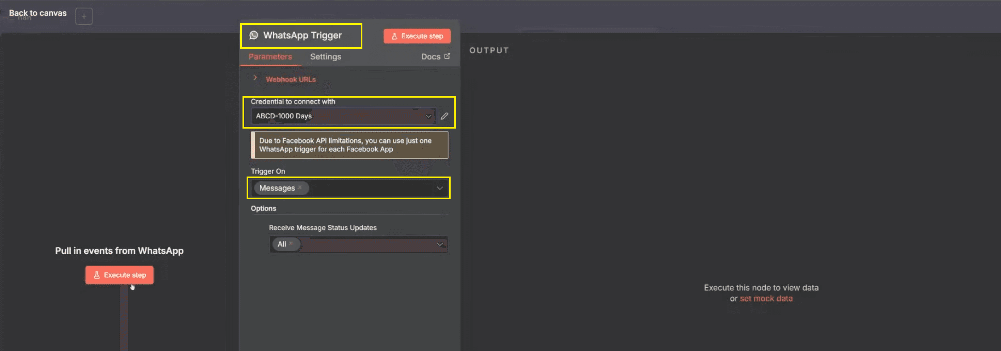Image resolution: width=1001 pixels, height=351 pixels.
Task: Open the Trigger On dropdown arrow
Action: (x=439, y=188)
